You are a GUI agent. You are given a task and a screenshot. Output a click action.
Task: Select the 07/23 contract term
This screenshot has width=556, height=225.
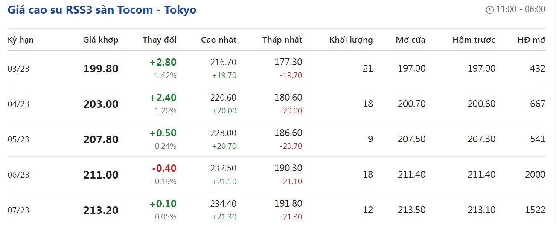click(x=18, y=210)
